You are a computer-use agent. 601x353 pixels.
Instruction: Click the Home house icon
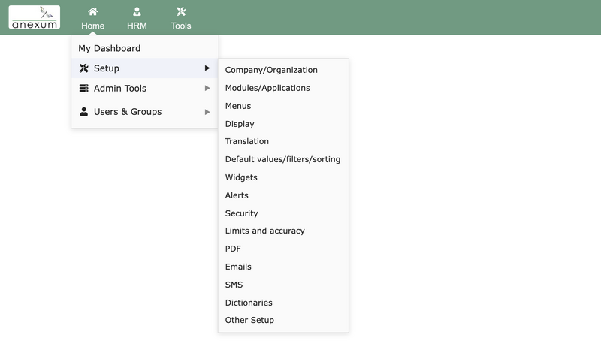[92, 12]
